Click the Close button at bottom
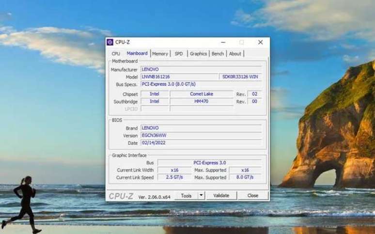This screenshot has height=234, width=375. (253, 195)
